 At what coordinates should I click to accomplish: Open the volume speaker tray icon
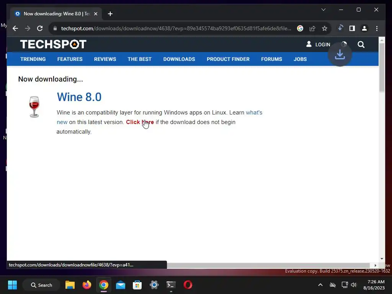(353, 285)
